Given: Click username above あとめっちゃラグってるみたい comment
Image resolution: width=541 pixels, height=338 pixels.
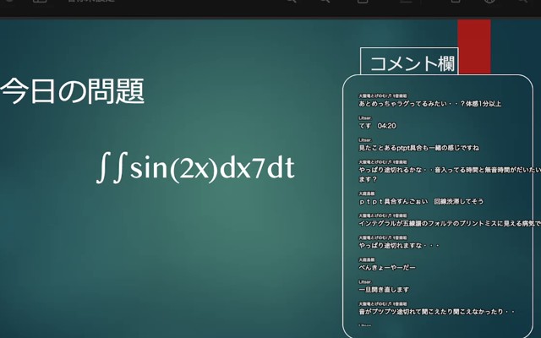Looking at the screenshot, I should (383, 95).
